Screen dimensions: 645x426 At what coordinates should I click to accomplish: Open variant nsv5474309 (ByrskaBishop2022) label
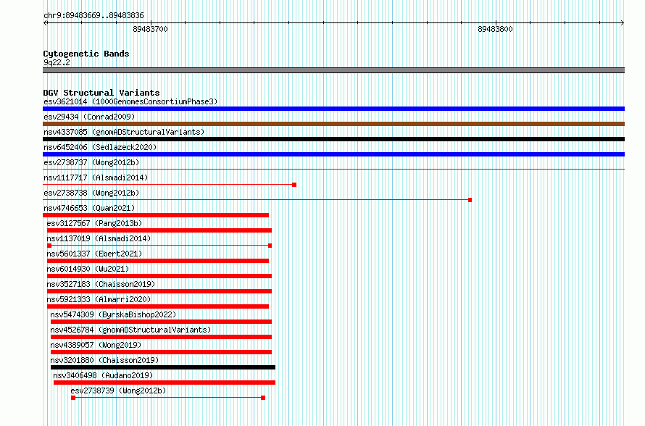click(x=113, y=314)
